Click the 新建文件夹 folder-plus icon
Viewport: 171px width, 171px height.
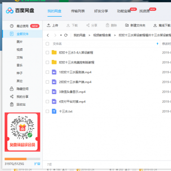point(127,25)
